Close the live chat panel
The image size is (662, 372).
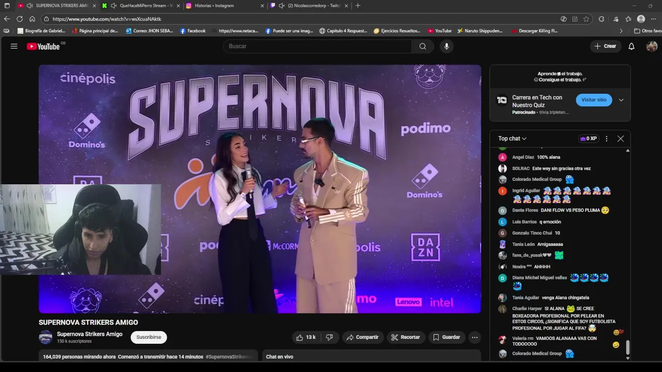pos(621,138)
